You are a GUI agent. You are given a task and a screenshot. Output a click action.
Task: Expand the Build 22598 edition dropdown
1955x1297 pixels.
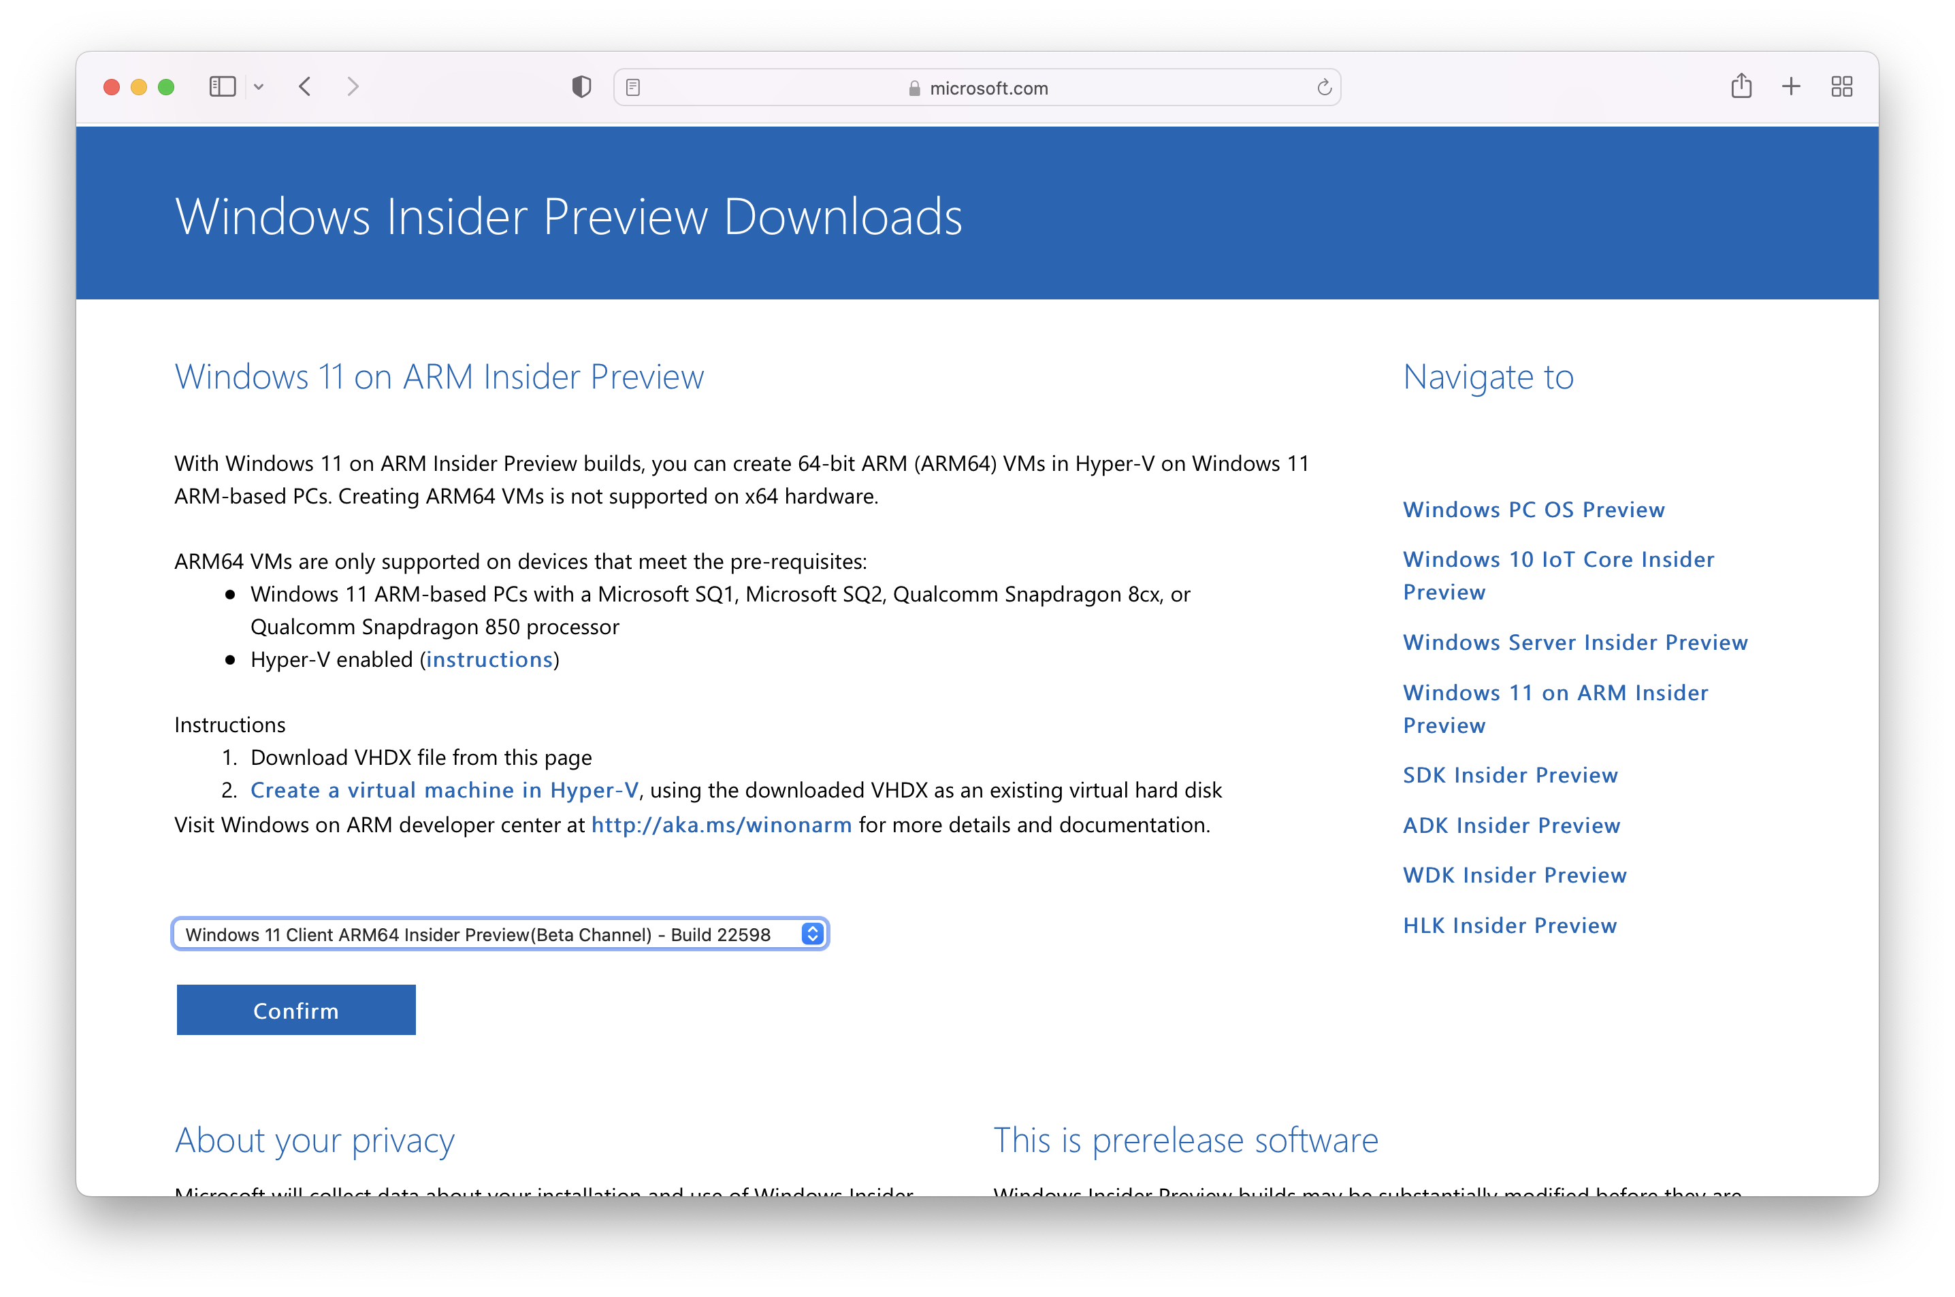(x=500, y=934)
